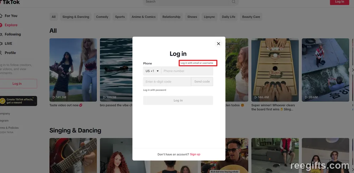Open the guitar video under Singing & Dancing

(73, 156)
